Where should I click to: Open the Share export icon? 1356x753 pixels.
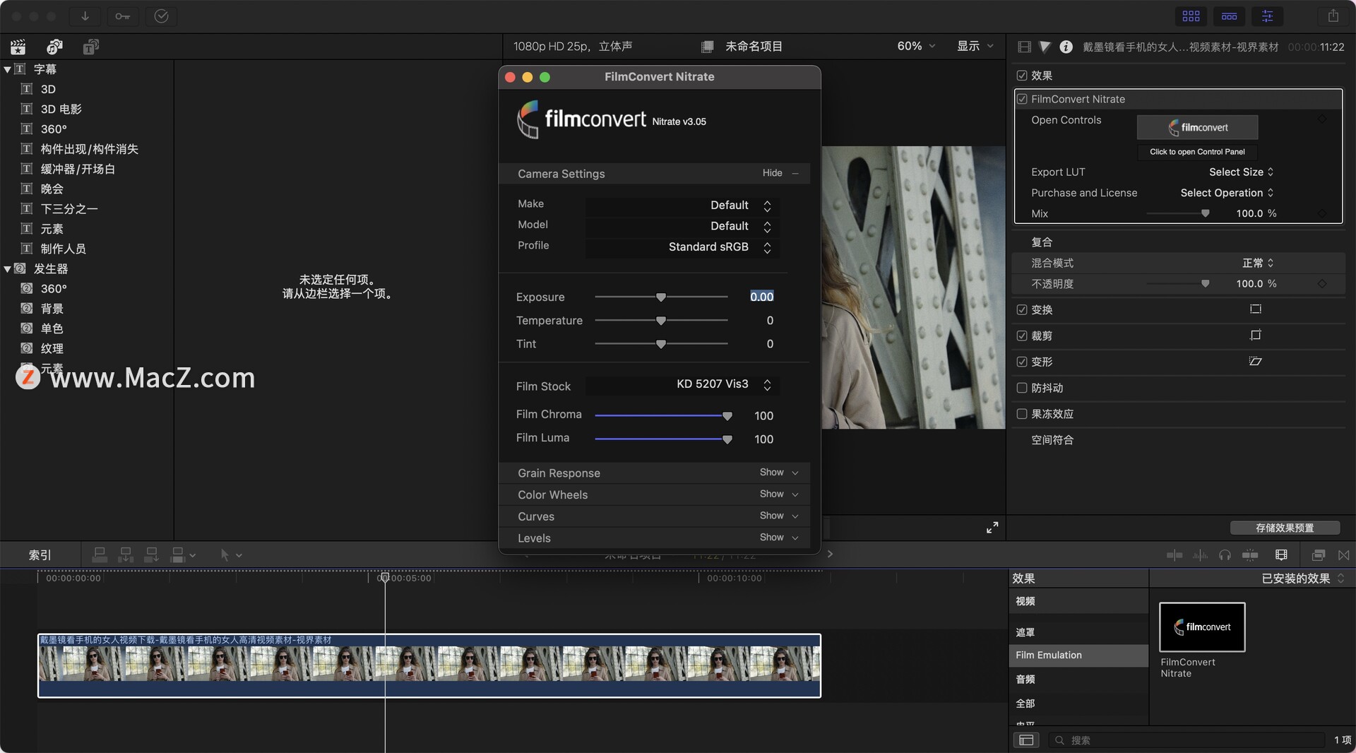(1333, 16)
